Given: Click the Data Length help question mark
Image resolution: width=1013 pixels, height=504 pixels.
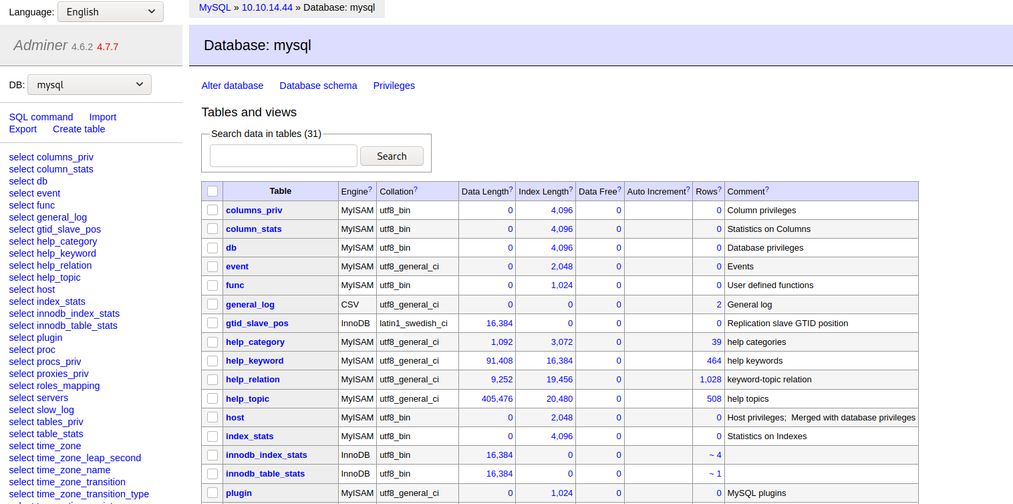Looking at the screenshot, I should 511,189.
